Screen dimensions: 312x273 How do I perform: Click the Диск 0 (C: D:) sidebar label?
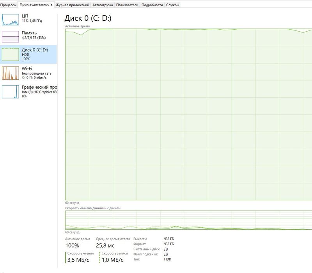[x=35, y=50]
